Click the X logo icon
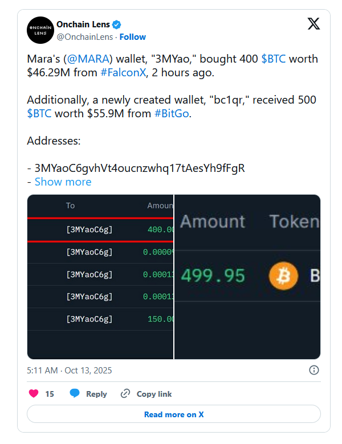 [x=313, y=24]
